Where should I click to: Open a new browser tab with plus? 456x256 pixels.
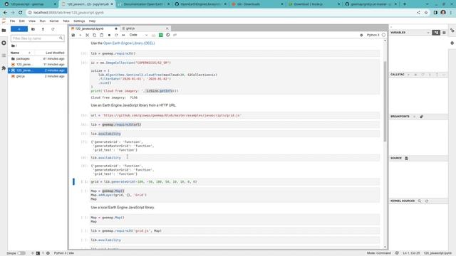click(405, 4)
